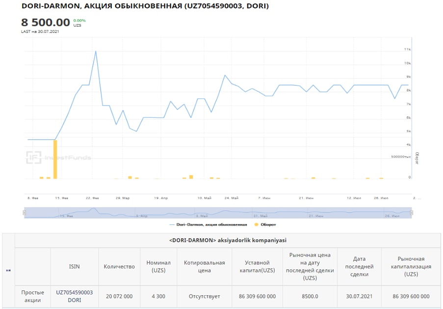Screen dimensions: 443x309
Task: Click the 8500.0 market price cell
Action: click(x=310, y=296)
